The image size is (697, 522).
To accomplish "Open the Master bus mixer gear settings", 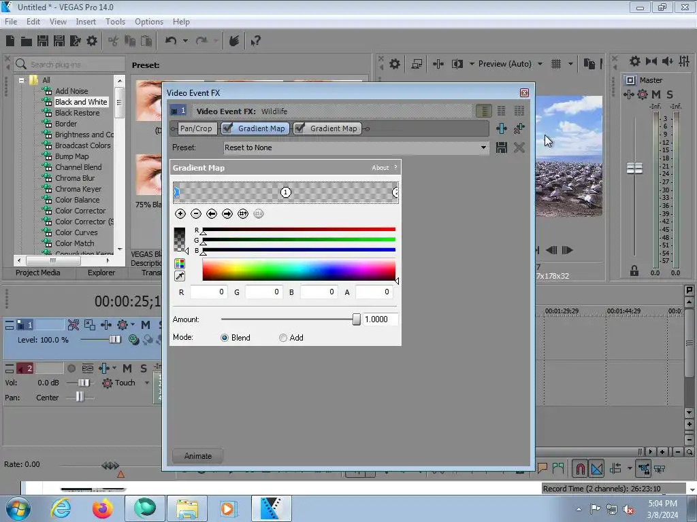I will coord(635,61).
